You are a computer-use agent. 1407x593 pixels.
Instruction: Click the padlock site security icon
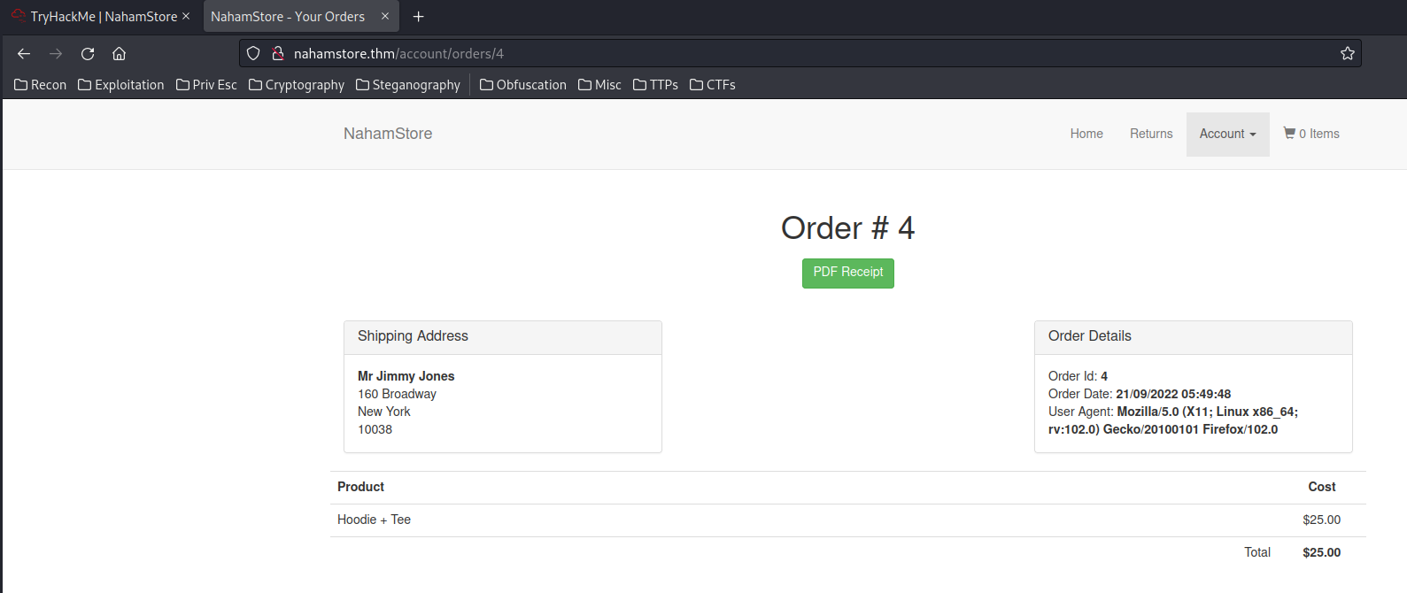[x=278, y=53]
